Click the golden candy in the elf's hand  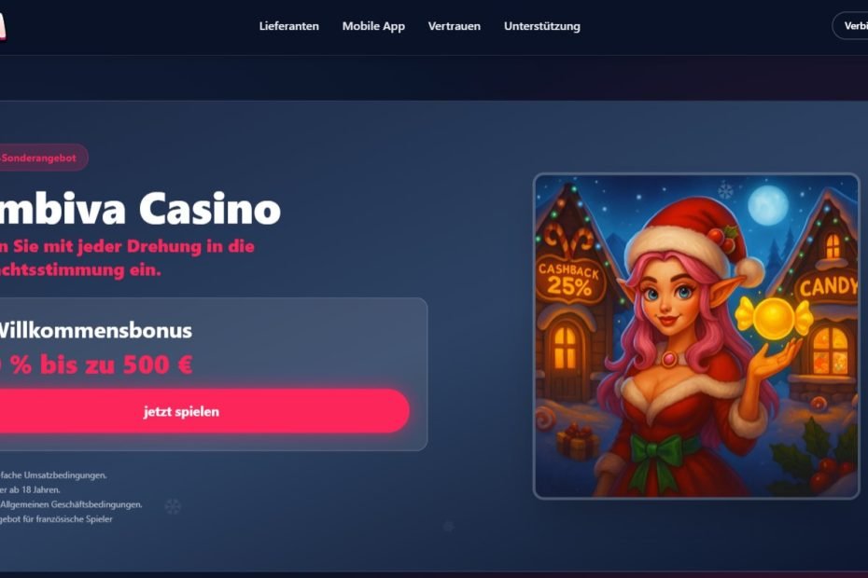[x=774, y=318]
